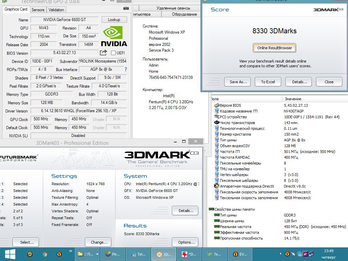
Task: Switch to the Te... GPU-Z taskbar window
Action: click(x=214, y=254)
